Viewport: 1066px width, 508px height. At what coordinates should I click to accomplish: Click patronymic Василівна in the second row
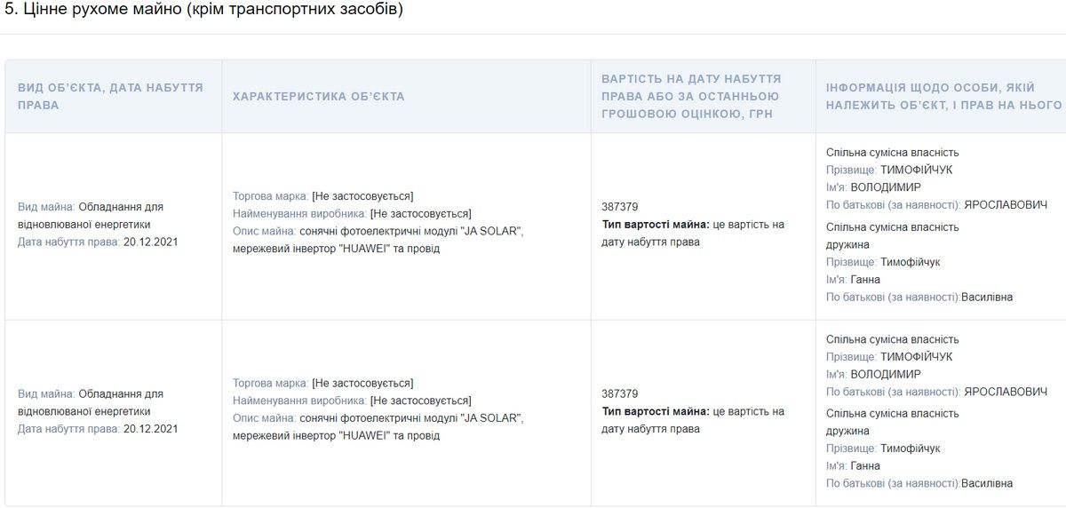(x=987, y=484)
